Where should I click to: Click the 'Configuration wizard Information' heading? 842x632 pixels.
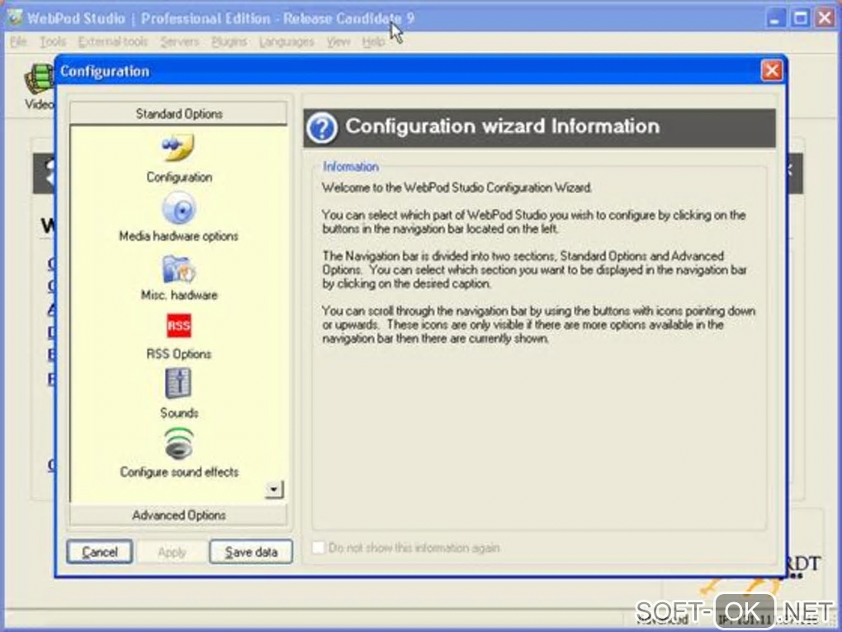point(502,126)
